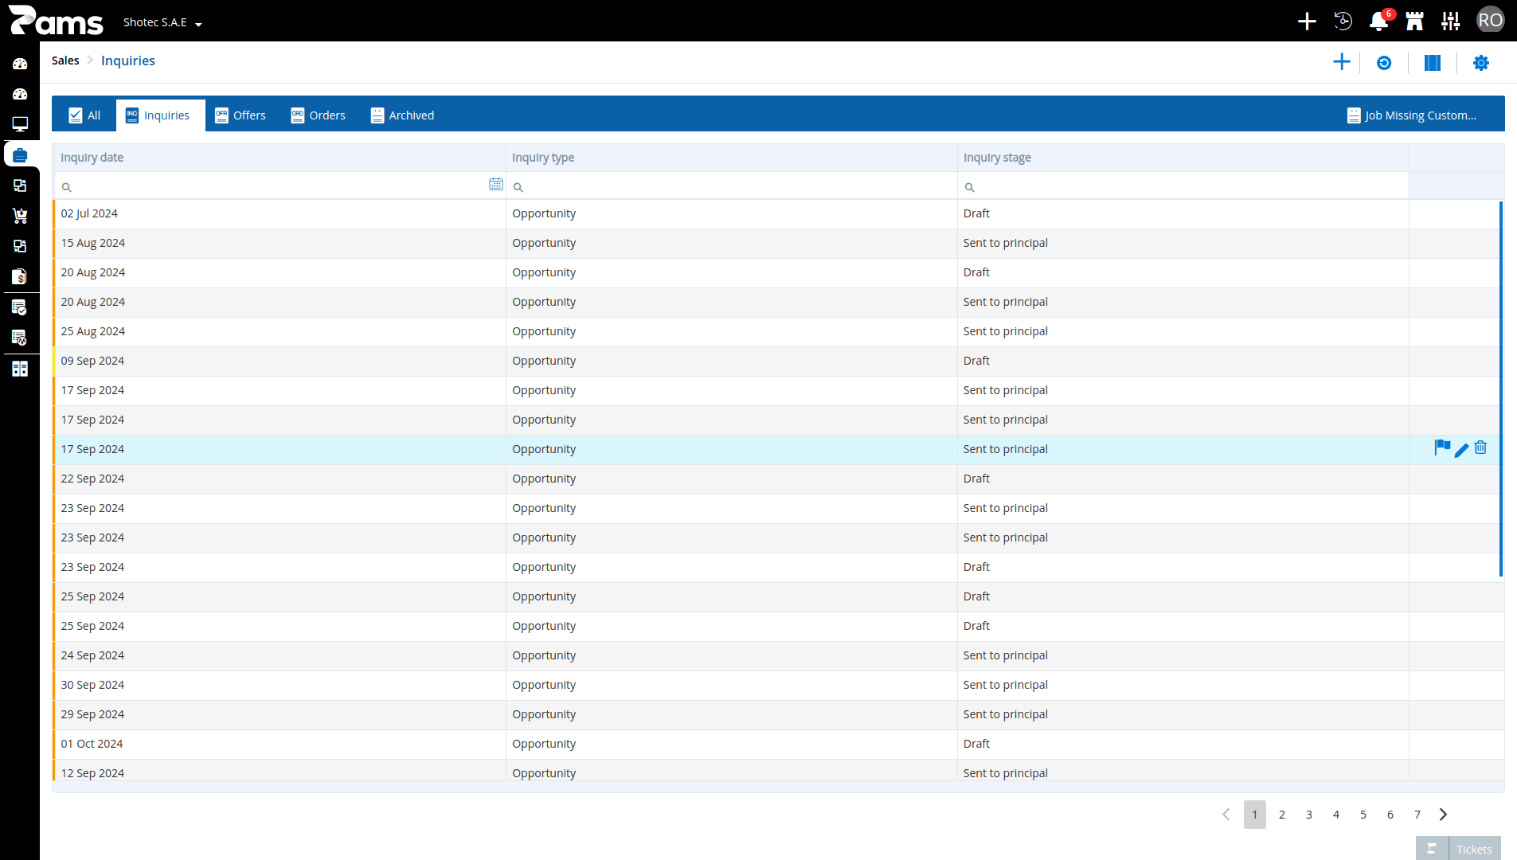
Task: Switch to the All tab
Action: [x=84, y=115]
